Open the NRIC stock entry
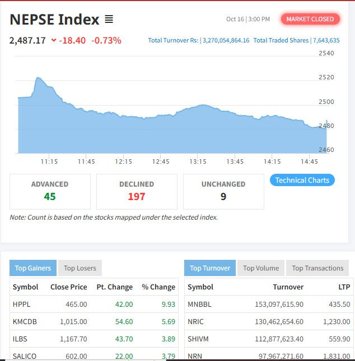 (195, 322)
